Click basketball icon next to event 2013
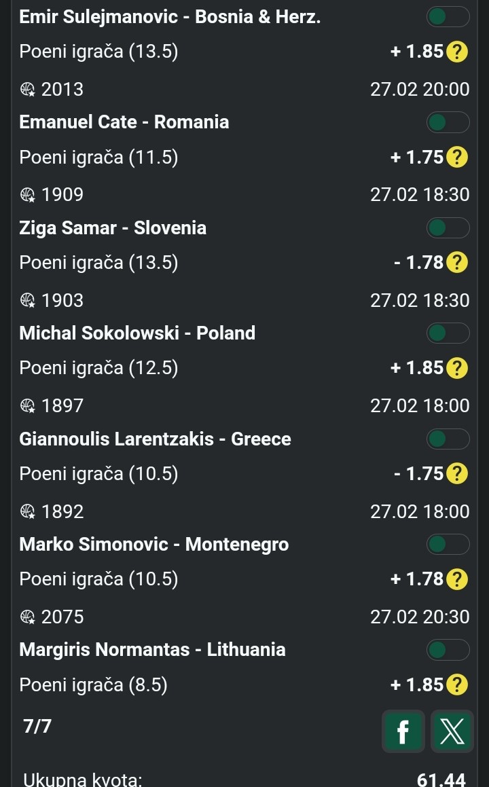 tap(27, 90)
